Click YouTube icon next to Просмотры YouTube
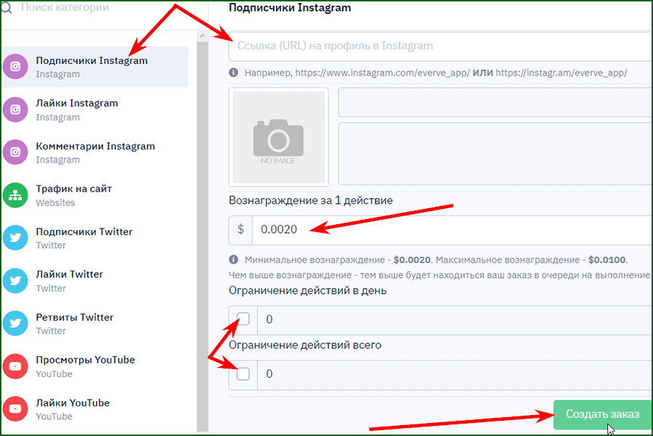 15,366
